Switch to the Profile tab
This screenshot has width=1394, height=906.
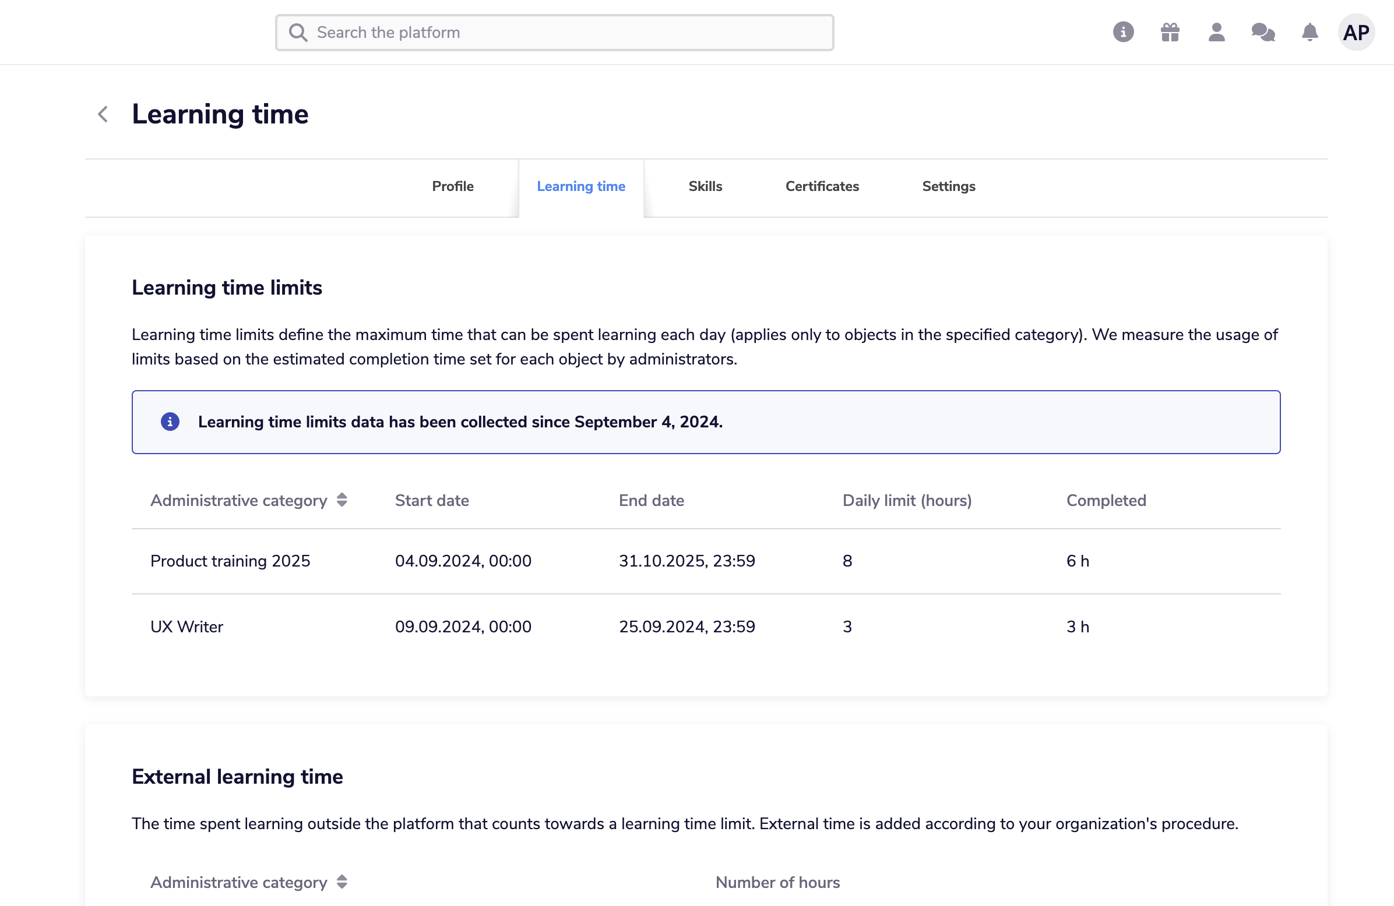pos(453,186)
